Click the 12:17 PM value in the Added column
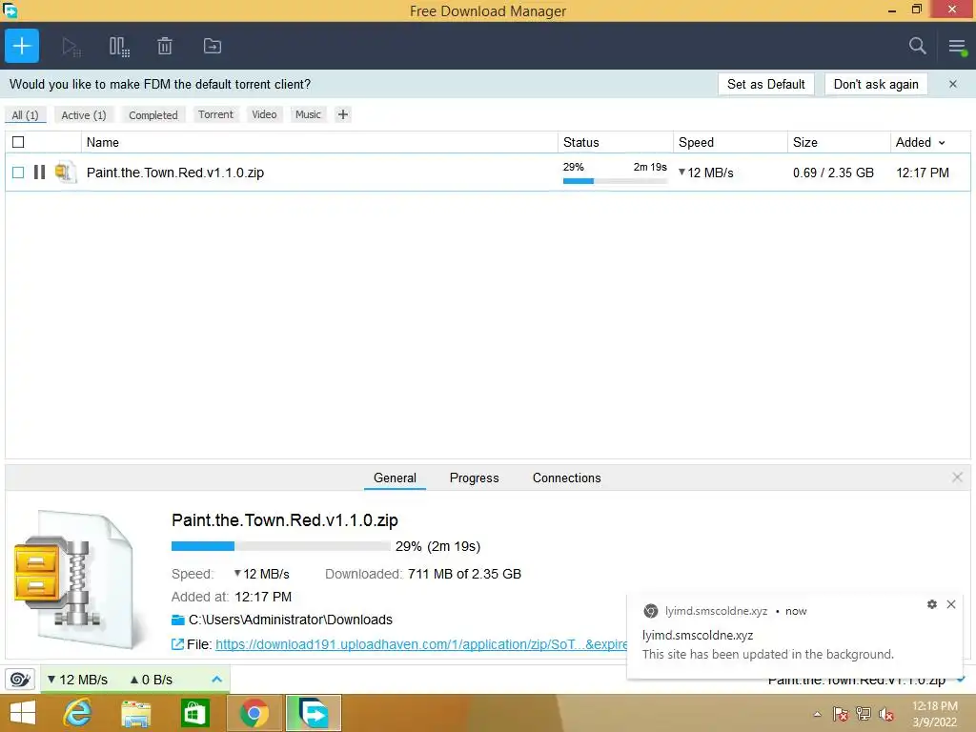The height and width of the screenshot is (732, 976). coord(923,173)
